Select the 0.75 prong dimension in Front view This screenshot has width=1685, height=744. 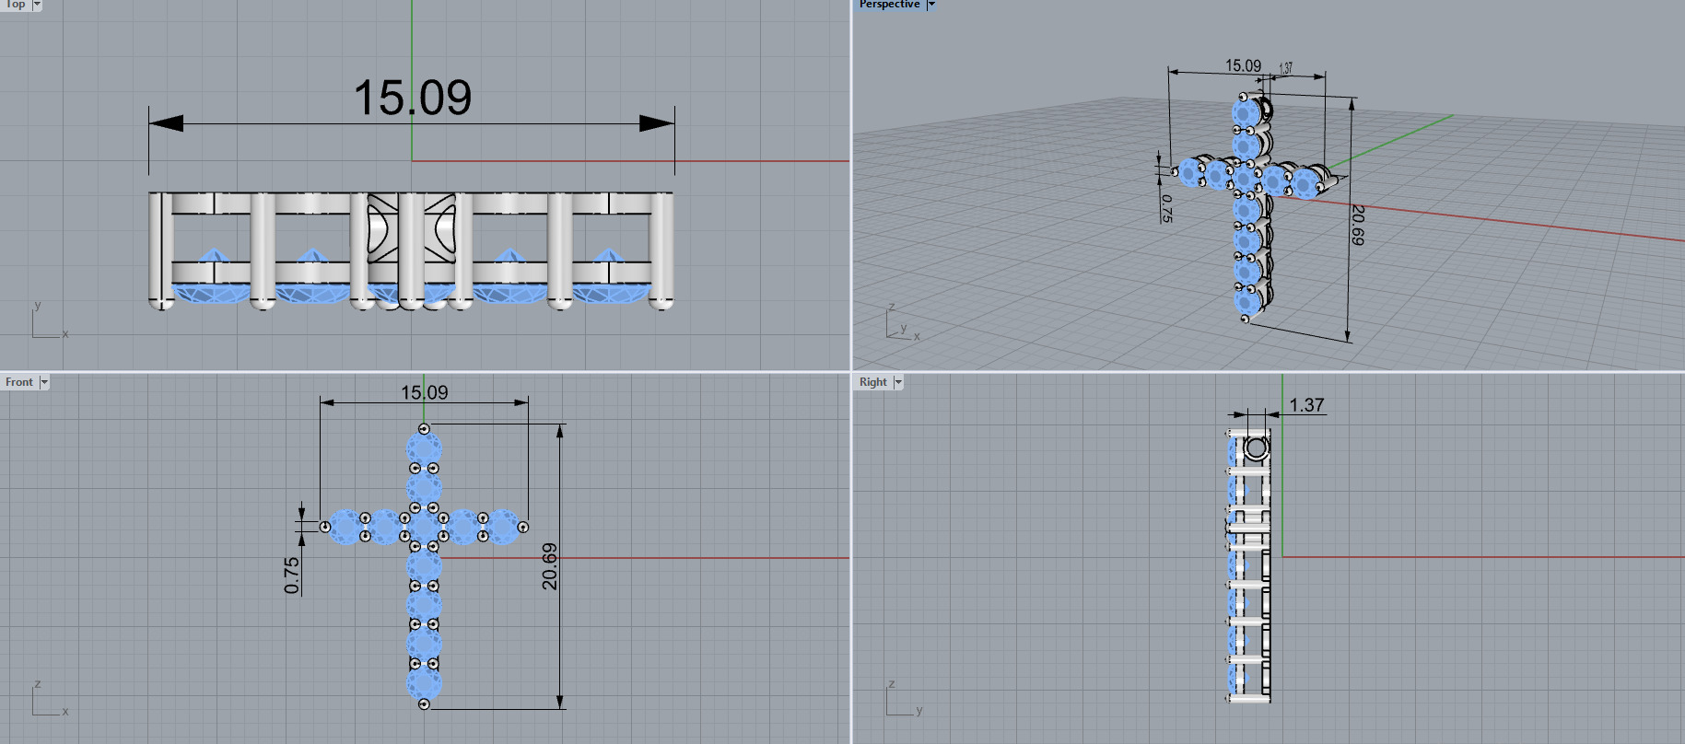[292, 575]
